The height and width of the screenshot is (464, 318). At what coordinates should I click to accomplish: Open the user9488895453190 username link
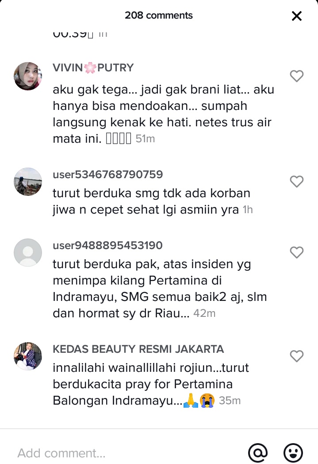click(108, 246)
